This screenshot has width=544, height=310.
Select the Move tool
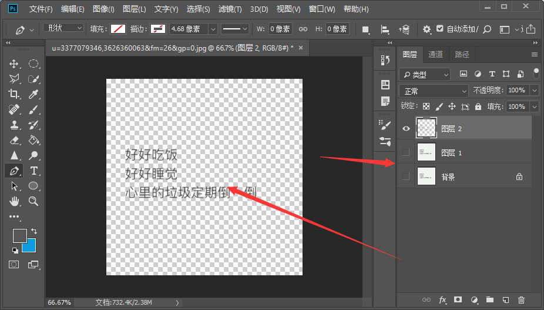[14, 64]
